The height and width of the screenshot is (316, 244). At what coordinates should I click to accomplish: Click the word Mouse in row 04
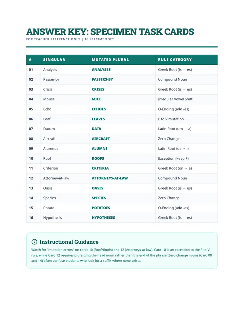[x=49, y=99]
